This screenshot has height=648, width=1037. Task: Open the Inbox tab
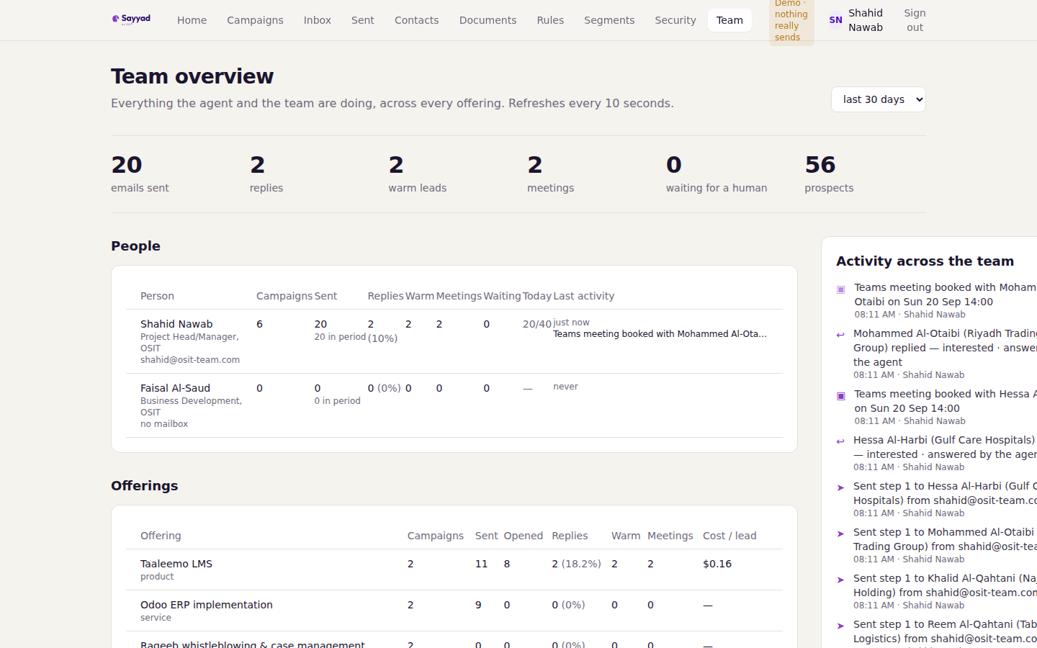[x=317, y=20]
